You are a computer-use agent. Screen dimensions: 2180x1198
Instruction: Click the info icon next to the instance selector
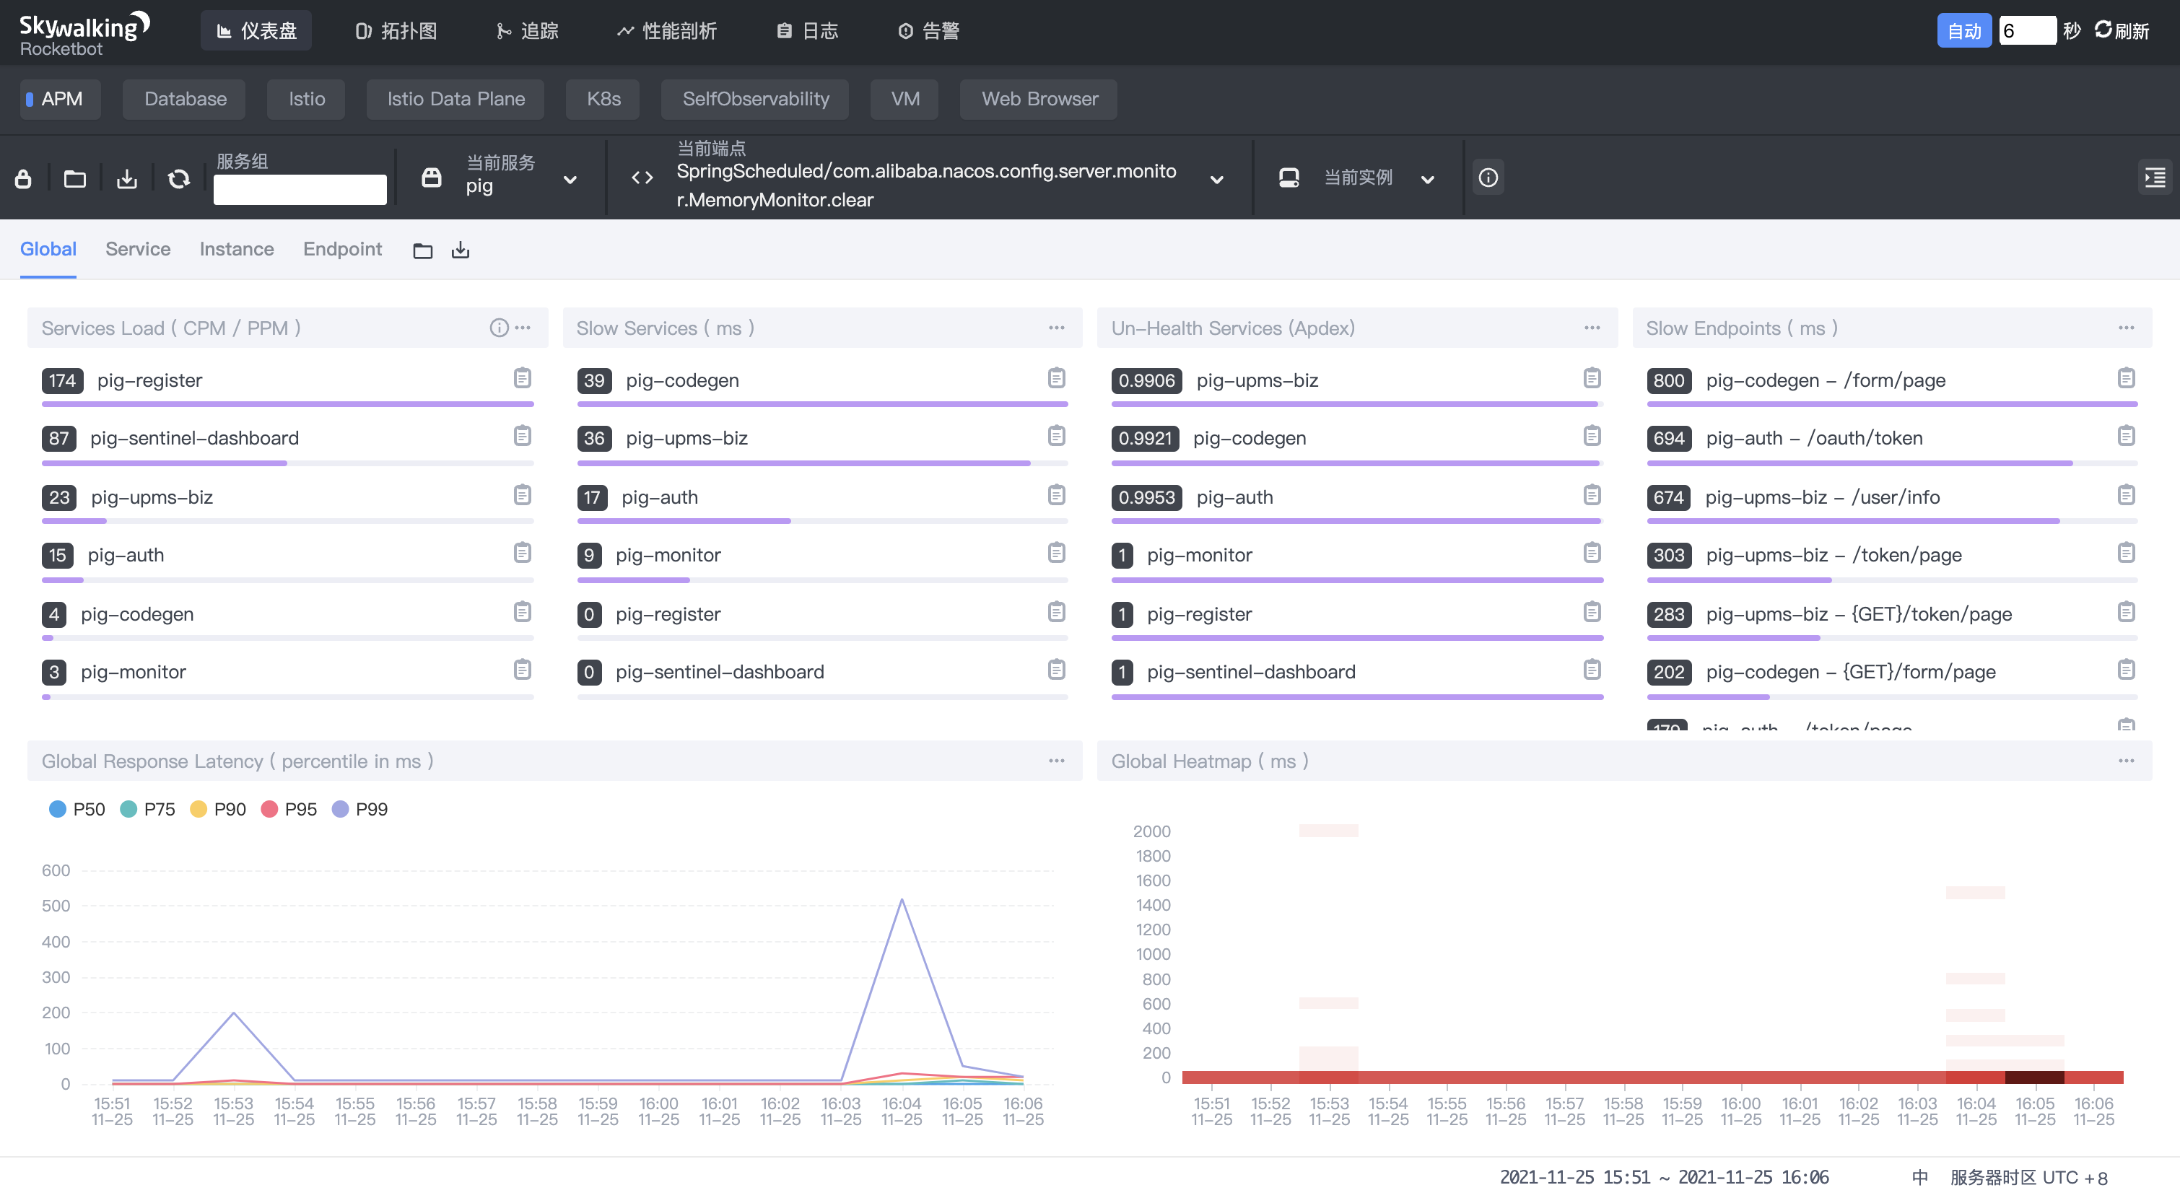click(1488, 178)
